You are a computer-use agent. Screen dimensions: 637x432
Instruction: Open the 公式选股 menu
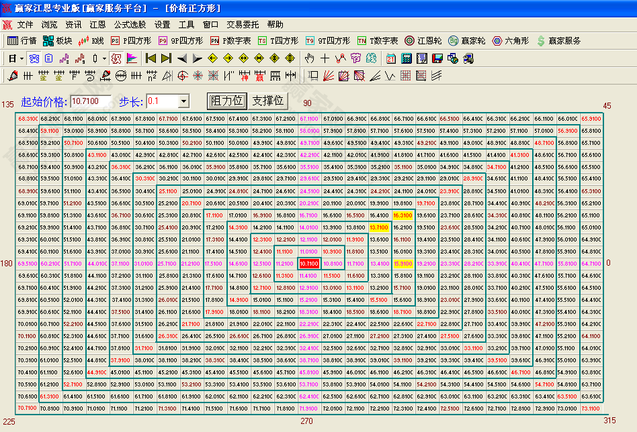pos(130,24)
